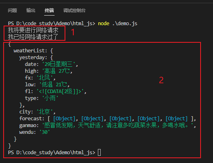Click the fl value '<![CDATA[2级]]>'
Image resolution: width=213 pixels, height=163 pixels.
[60, 91]
